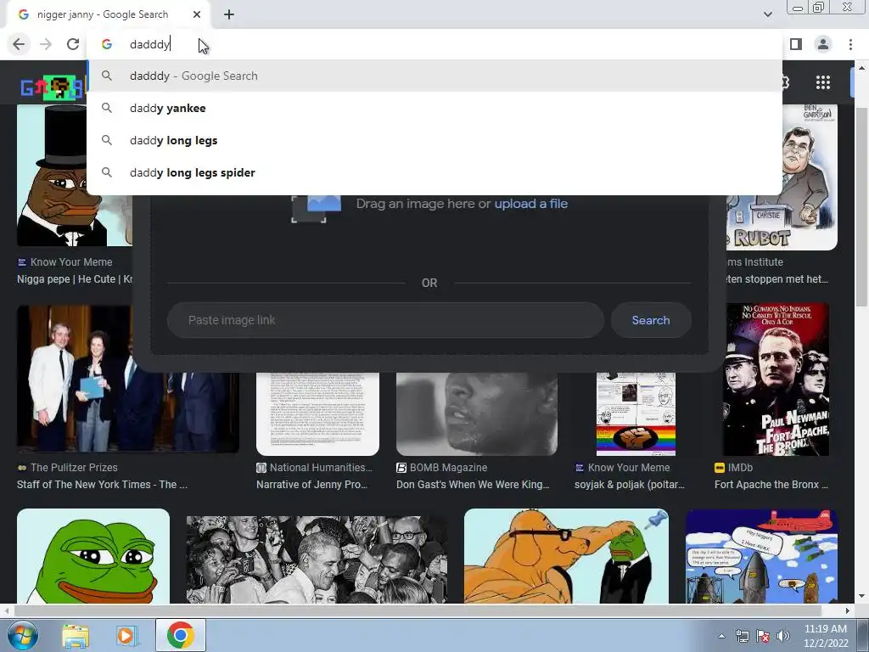Click the 'National Humanities...' source label
Screen dimensions: 869x652
[321, 468]
